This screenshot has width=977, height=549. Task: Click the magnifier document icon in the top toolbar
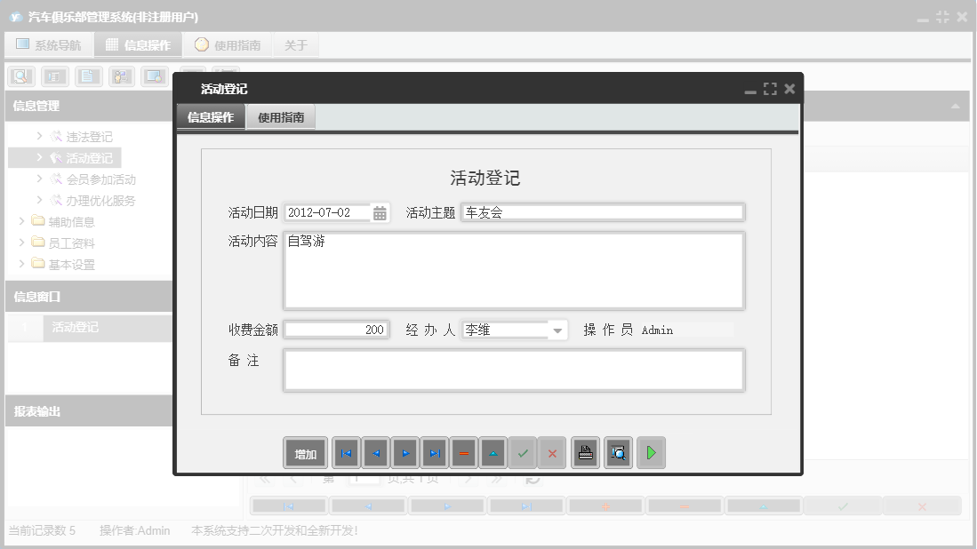click(20, 76)
